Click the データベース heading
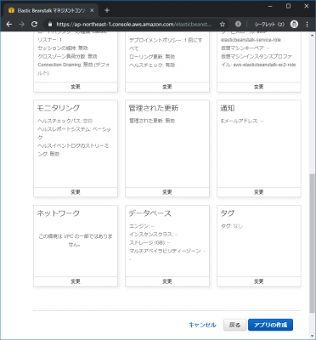This screenshot has height=340, width=316. 150,213
